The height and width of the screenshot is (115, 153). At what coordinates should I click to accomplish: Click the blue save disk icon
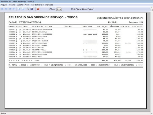(x=32, y=9)
